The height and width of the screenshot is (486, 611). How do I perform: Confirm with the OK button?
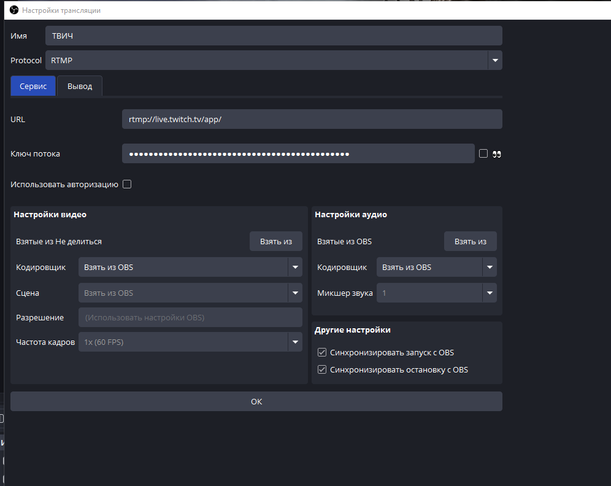256,401
